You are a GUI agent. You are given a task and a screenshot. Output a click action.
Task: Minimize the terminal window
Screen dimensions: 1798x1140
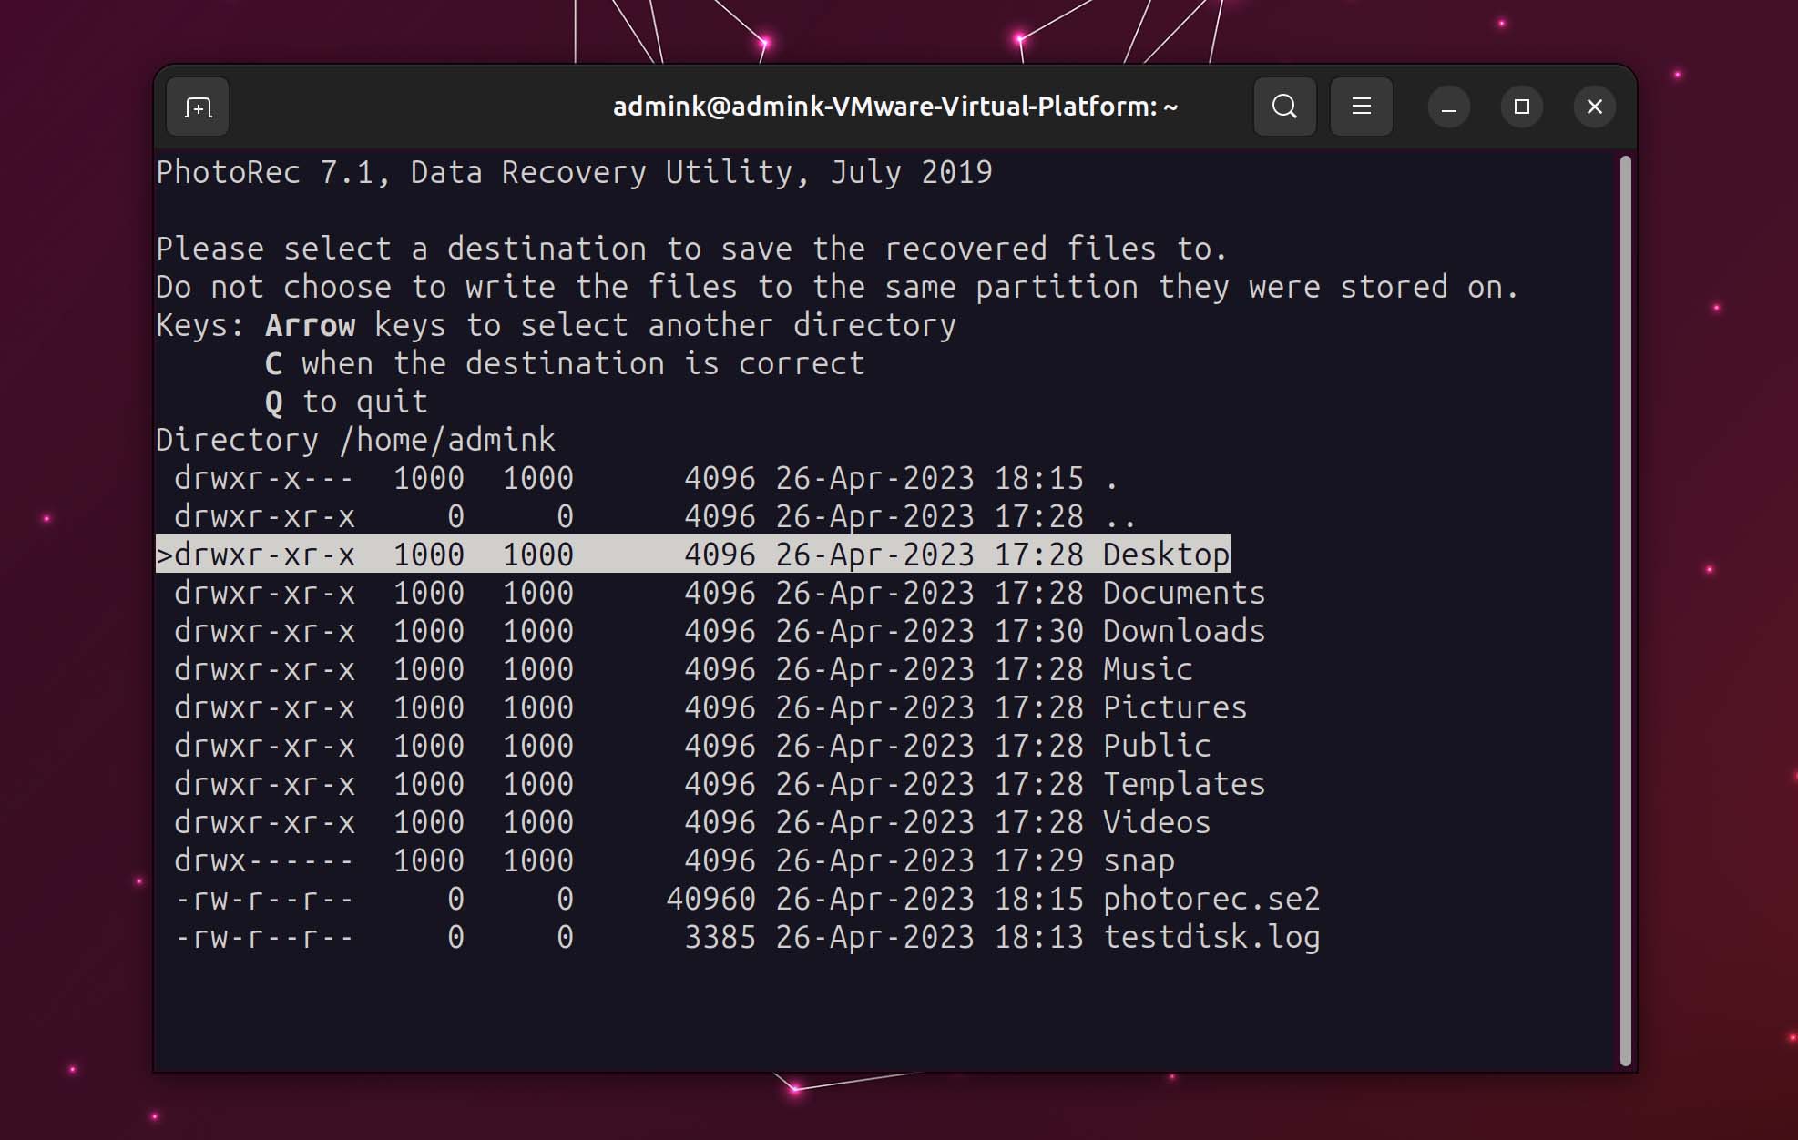pyautogui.click(x=1448, y=107)
